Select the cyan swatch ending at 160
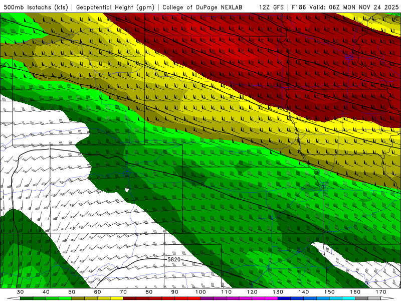 coord(348,298)
